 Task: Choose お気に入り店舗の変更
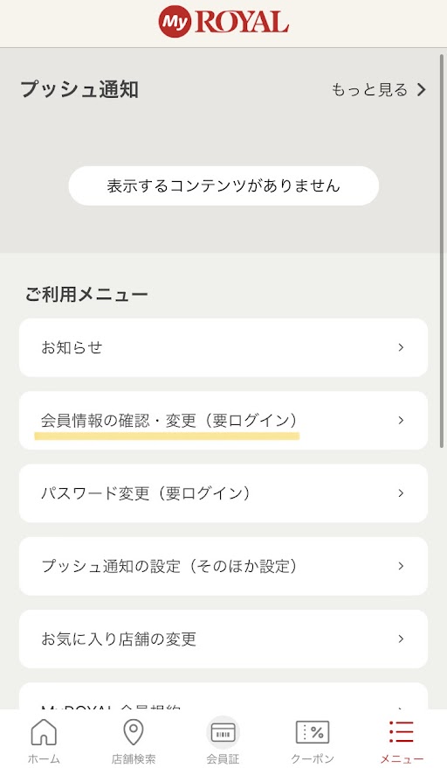coord(223,639)
